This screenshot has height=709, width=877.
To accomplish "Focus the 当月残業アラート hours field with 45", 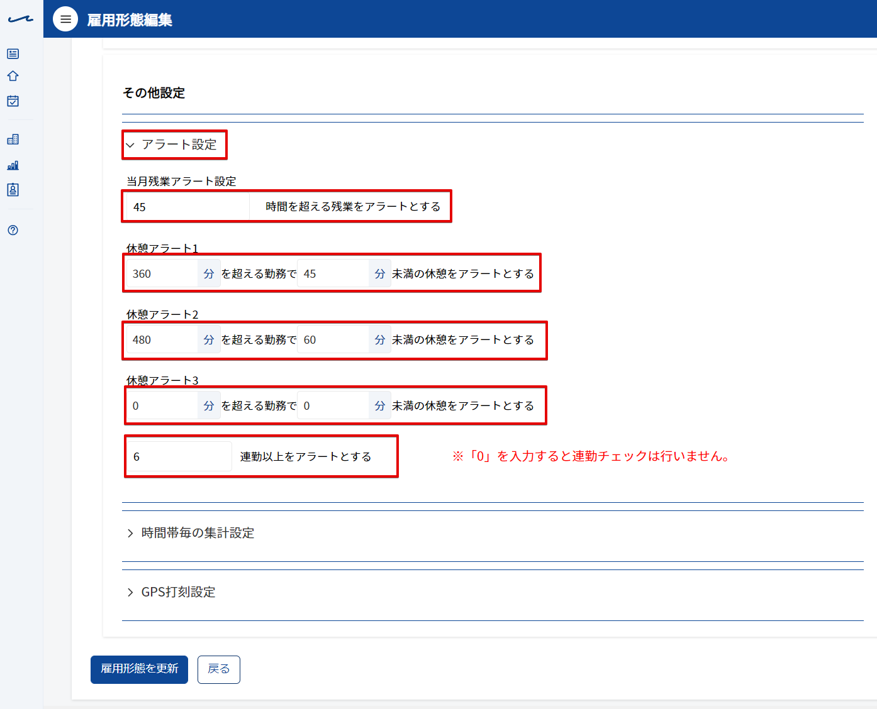I will [188, 207].
